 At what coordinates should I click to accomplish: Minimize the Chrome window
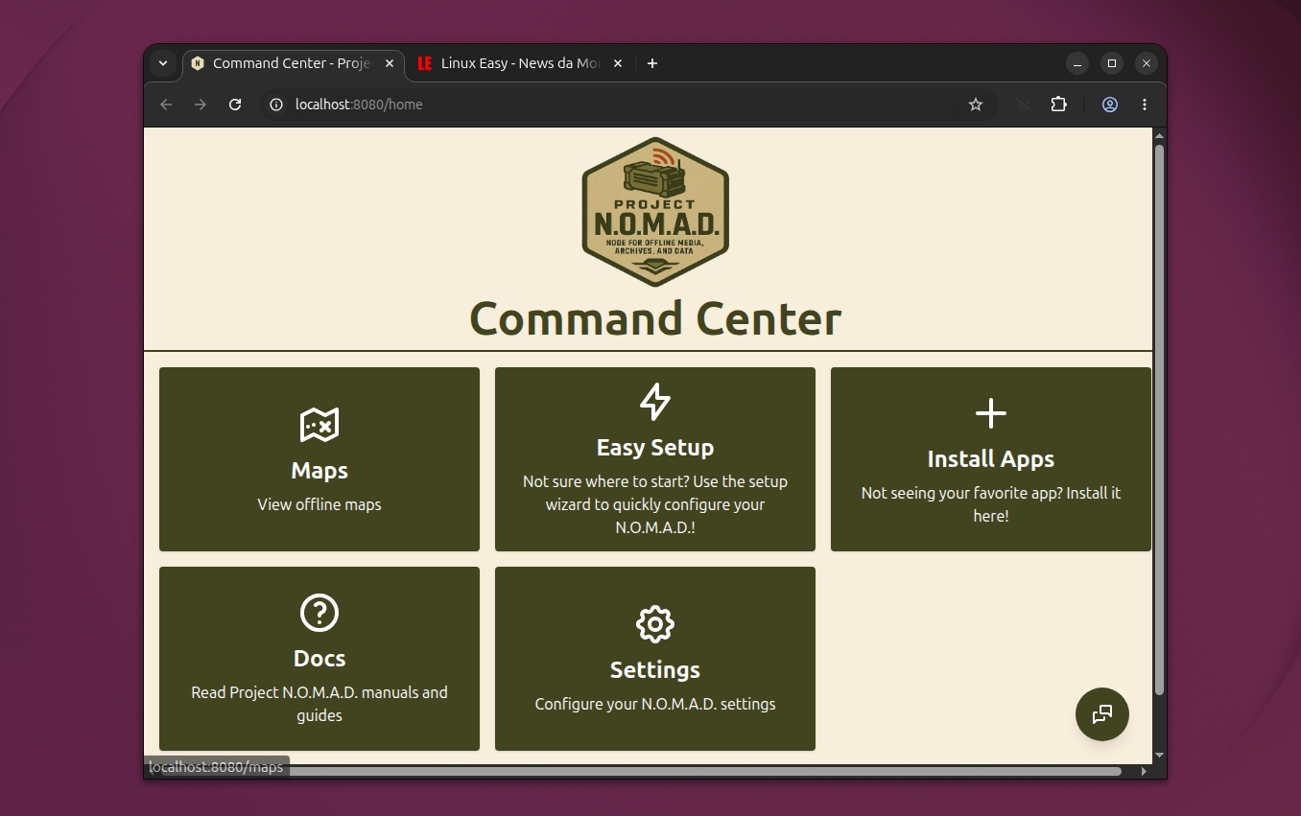click(x=1077, y=63)
